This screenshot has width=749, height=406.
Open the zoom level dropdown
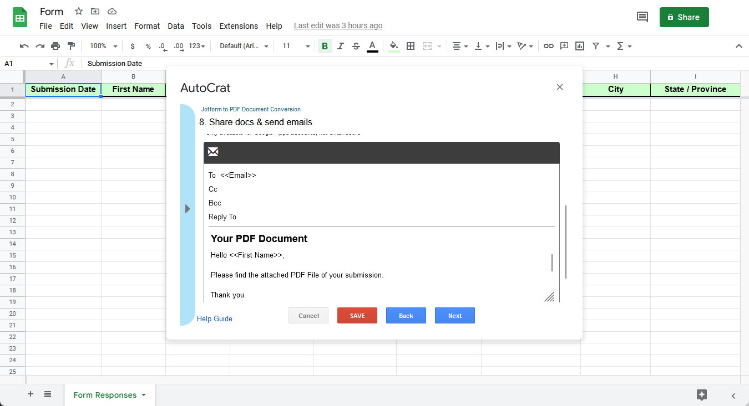tap(104, 46)
